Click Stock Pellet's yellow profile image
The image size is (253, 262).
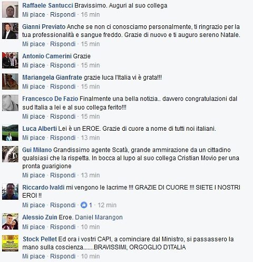(10, 244)
